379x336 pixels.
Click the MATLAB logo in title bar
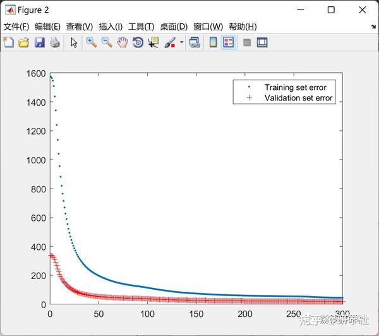10,10
